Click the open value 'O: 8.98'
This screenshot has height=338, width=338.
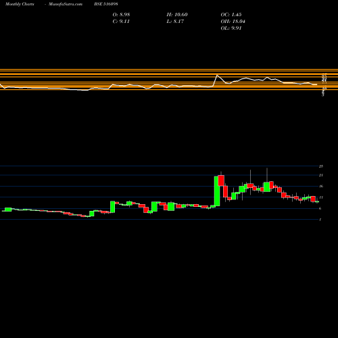121,15
